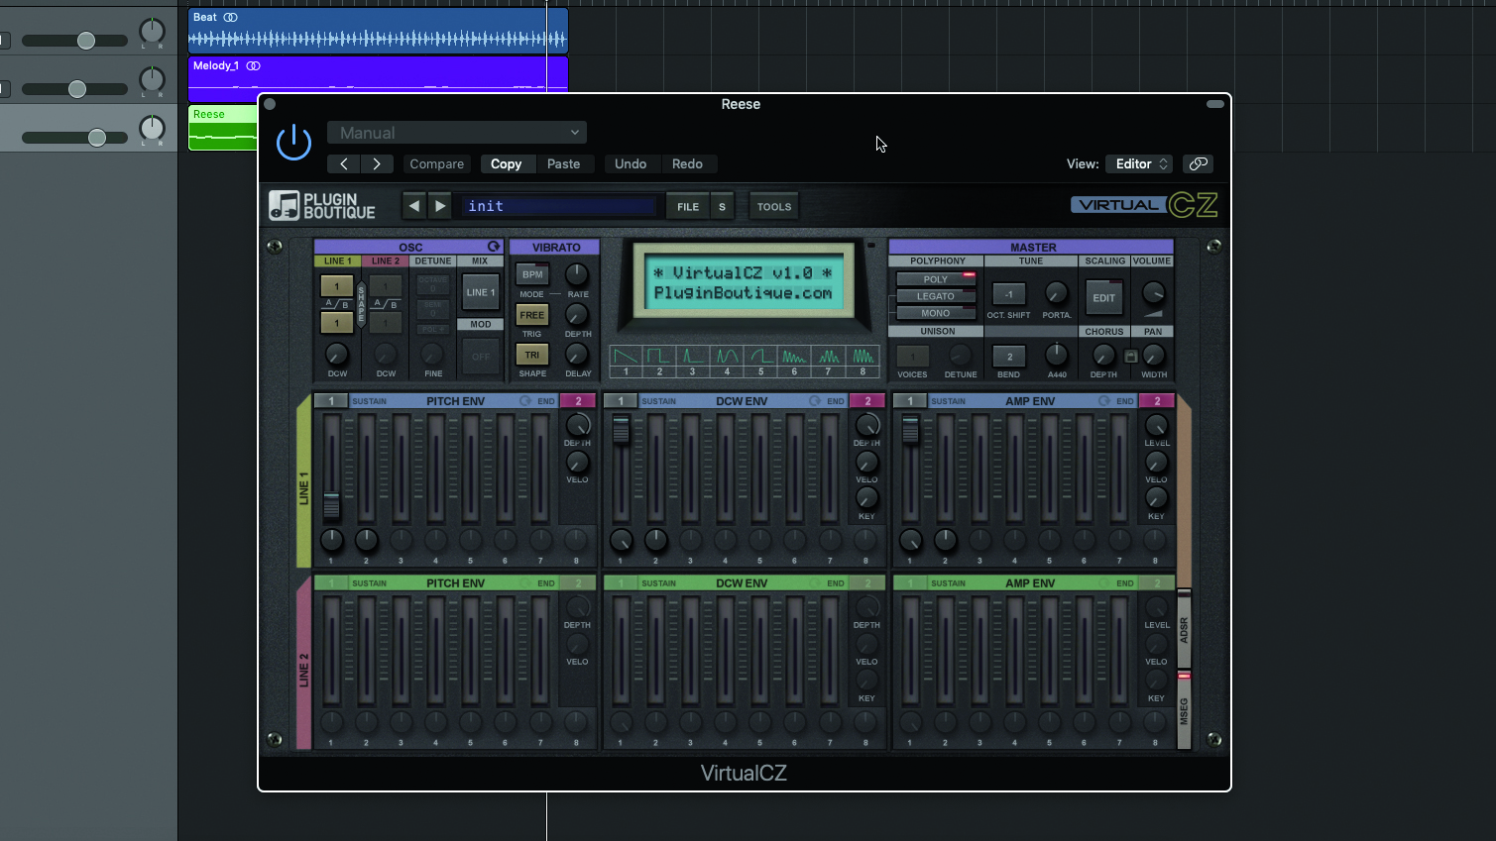Toggle vibrato FREE trig button
Screen dimensions: 1496x841
(x=532, y=315)
